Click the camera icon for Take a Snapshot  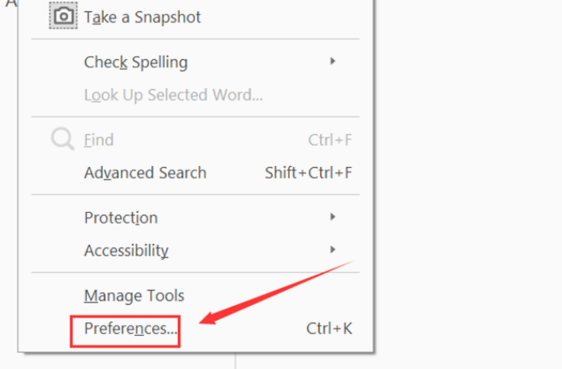[63, 16]
